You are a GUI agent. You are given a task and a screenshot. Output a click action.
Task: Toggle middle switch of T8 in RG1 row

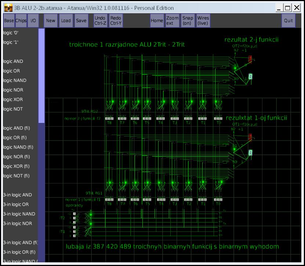tap(109, 200)
